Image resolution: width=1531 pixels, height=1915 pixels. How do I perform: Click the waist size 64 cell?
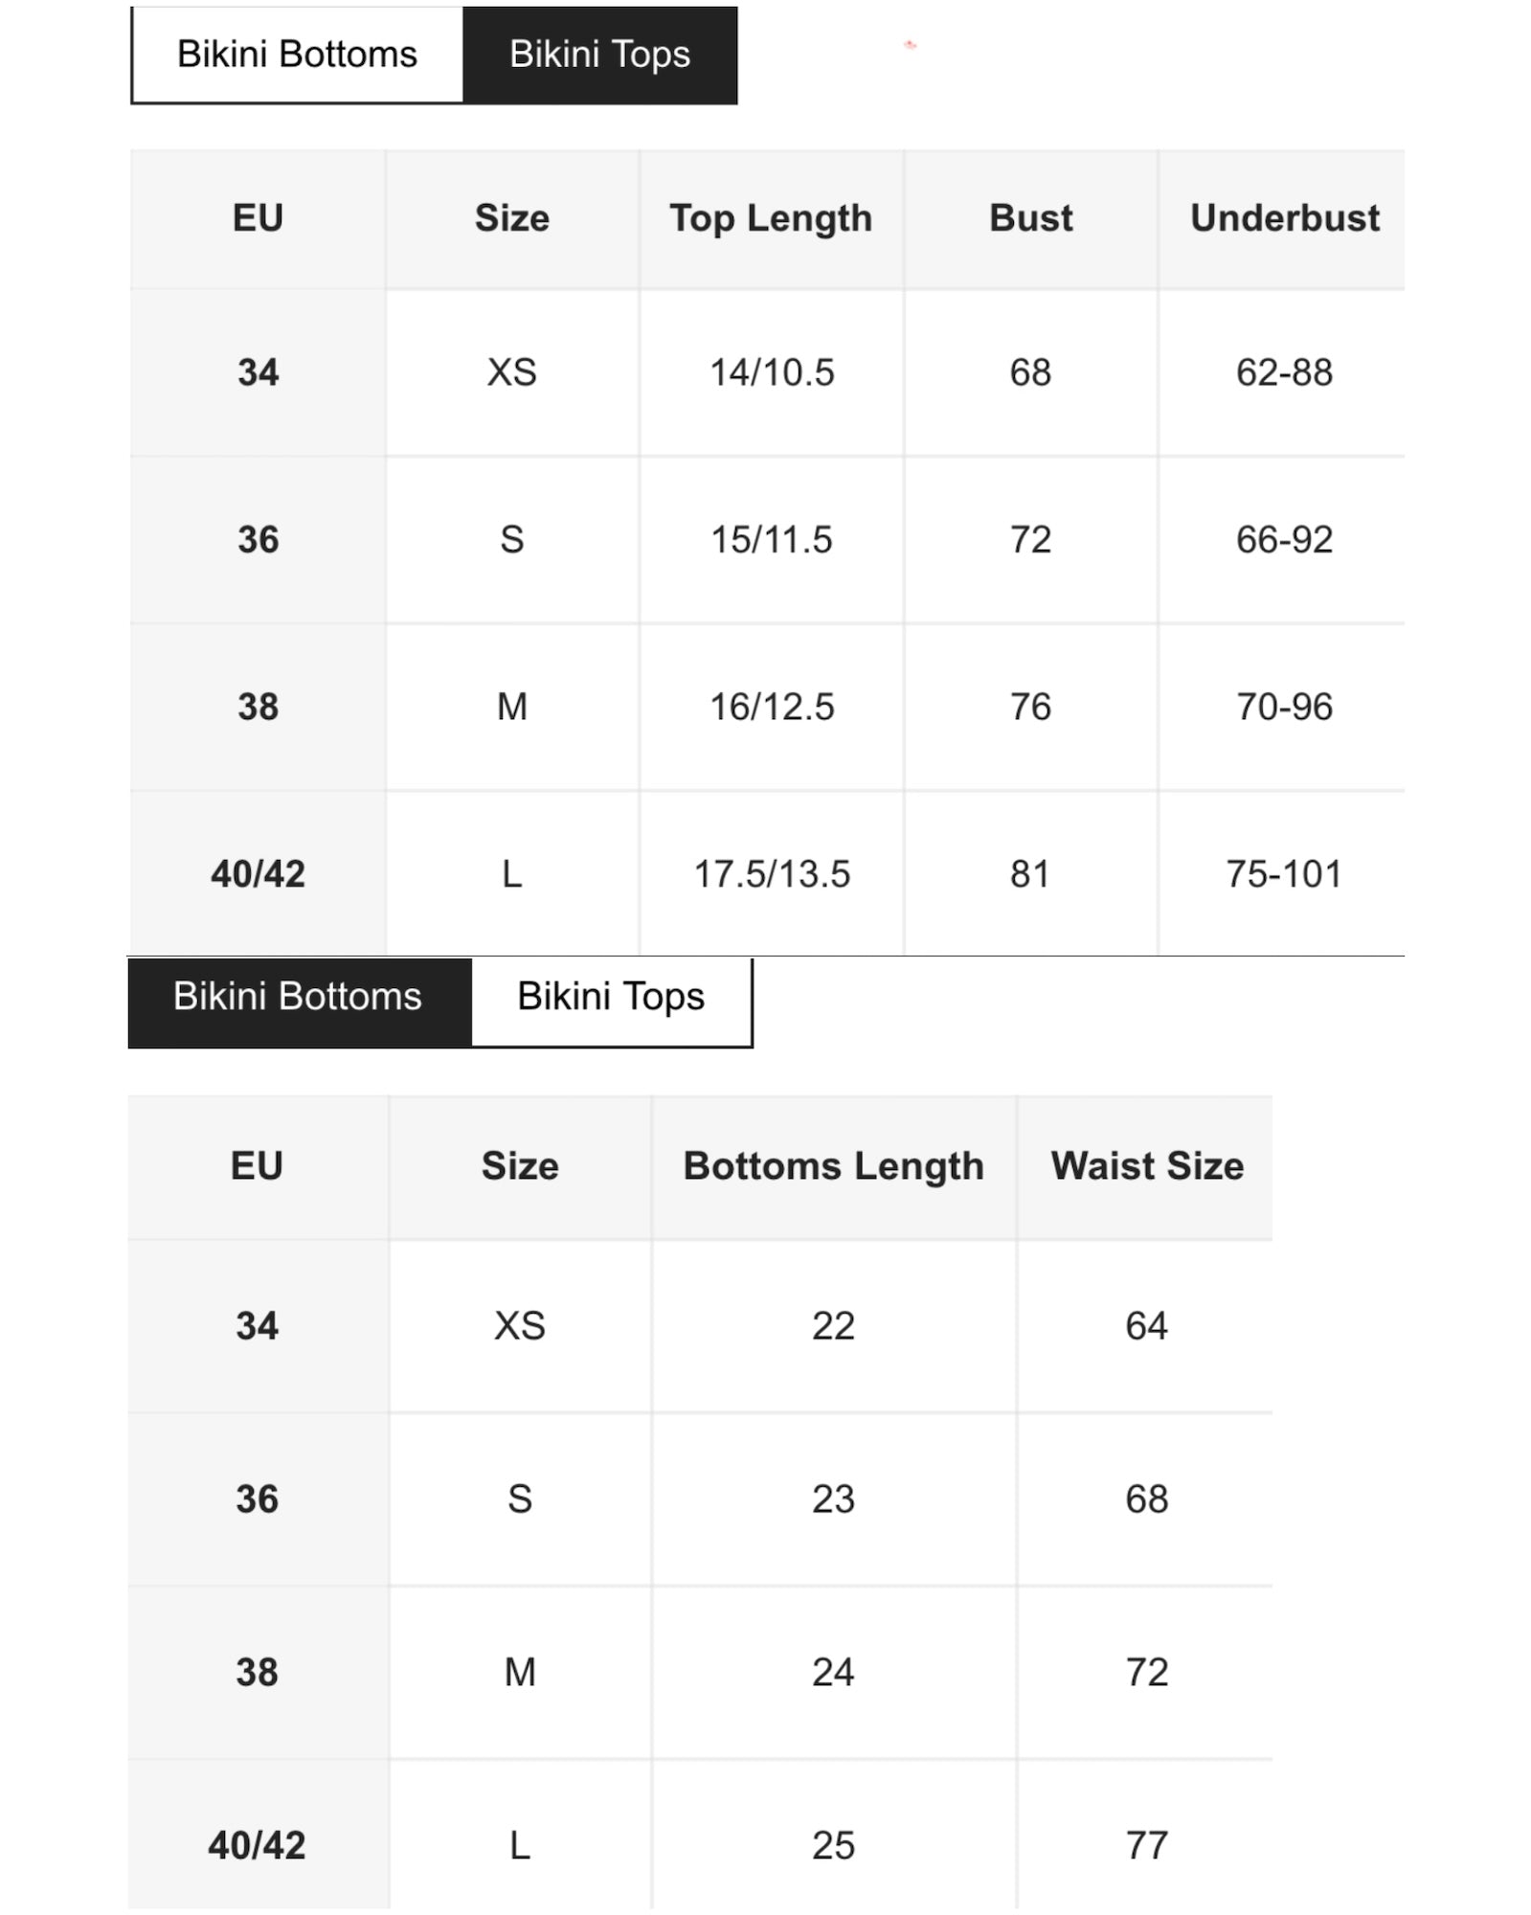1147,1326
